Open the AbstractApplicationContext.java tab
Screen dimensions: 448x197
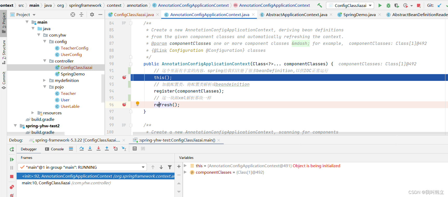[296, 15]
